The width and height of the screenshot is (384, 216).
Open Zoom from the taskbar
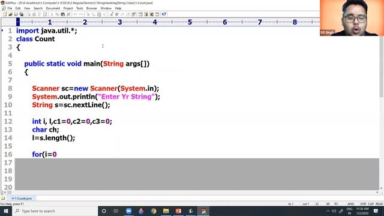pyautogui.click(x=129, y=211)
